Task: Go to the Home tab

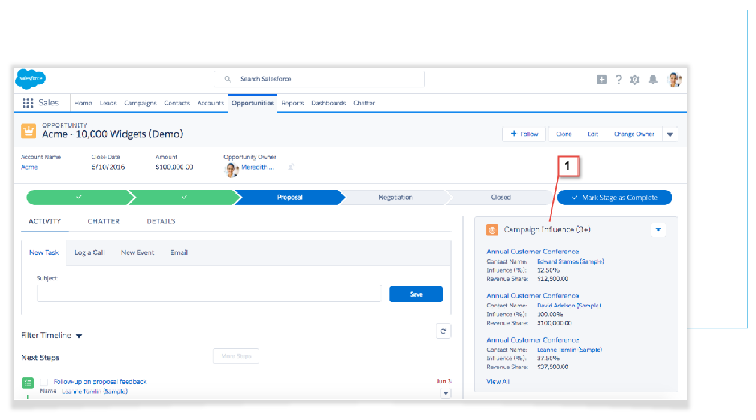Action: tap(83, 103)
